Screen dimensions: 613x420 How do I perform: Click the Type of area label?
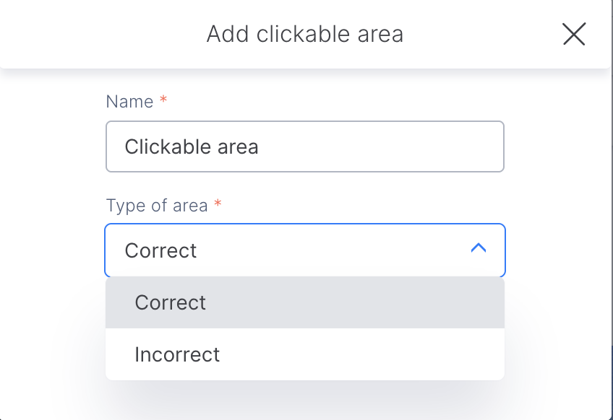coord(157,205)
